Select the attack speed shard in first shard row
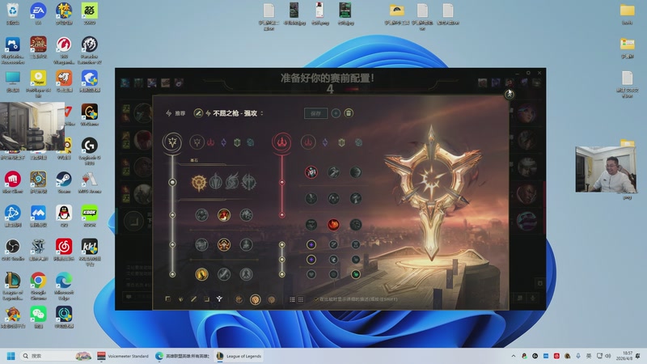 333,244
